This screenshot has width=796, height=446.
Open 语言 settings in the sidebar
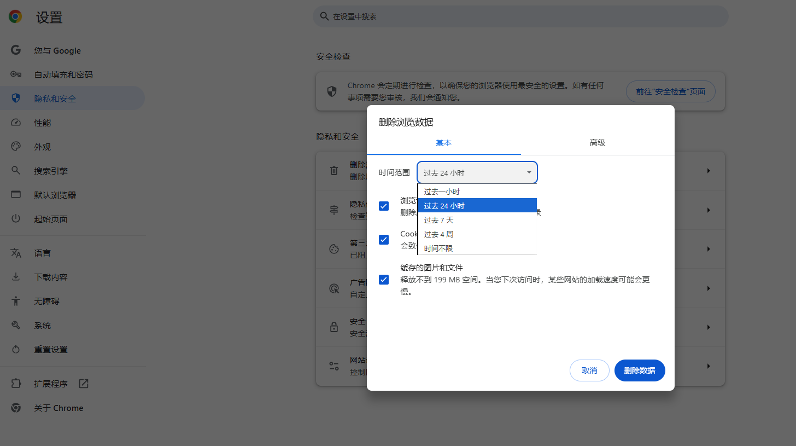pyautogui.click(x=72, y=253)
